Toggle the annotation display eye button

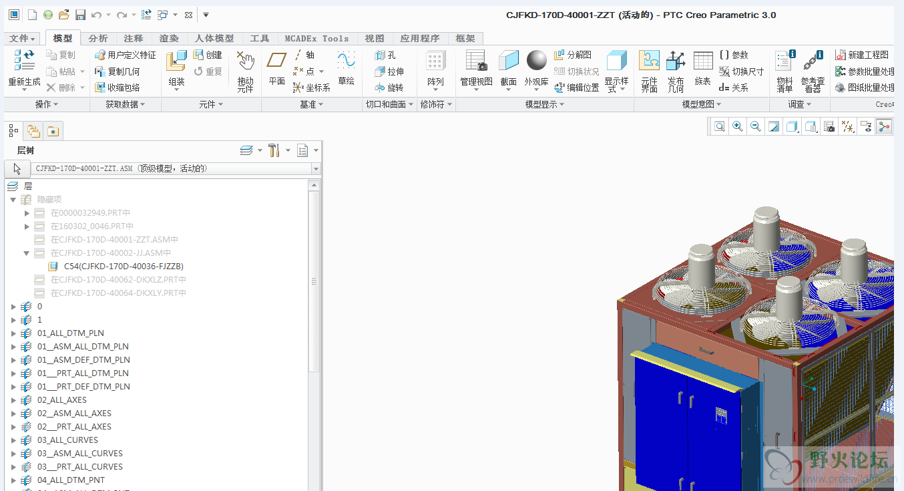pos(866,126)
